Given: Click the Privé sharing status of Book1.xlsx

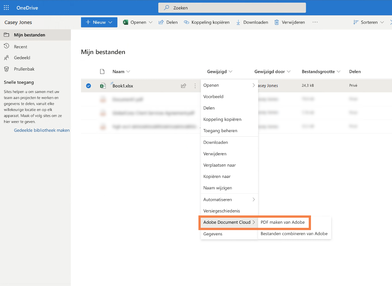Looking at the screenshot, I should pos(353,85).
